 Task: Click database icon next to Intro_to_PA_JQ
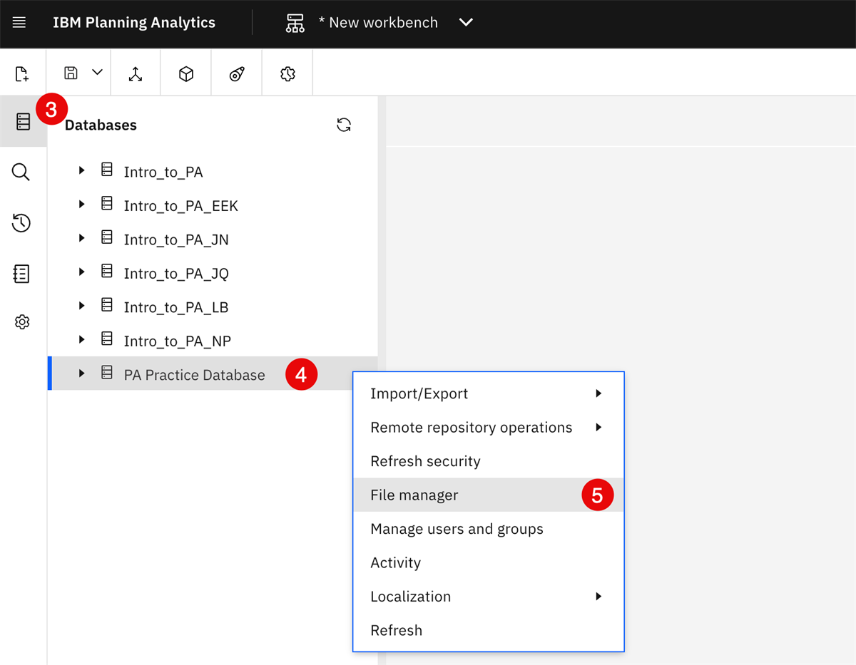coord(107,272)
